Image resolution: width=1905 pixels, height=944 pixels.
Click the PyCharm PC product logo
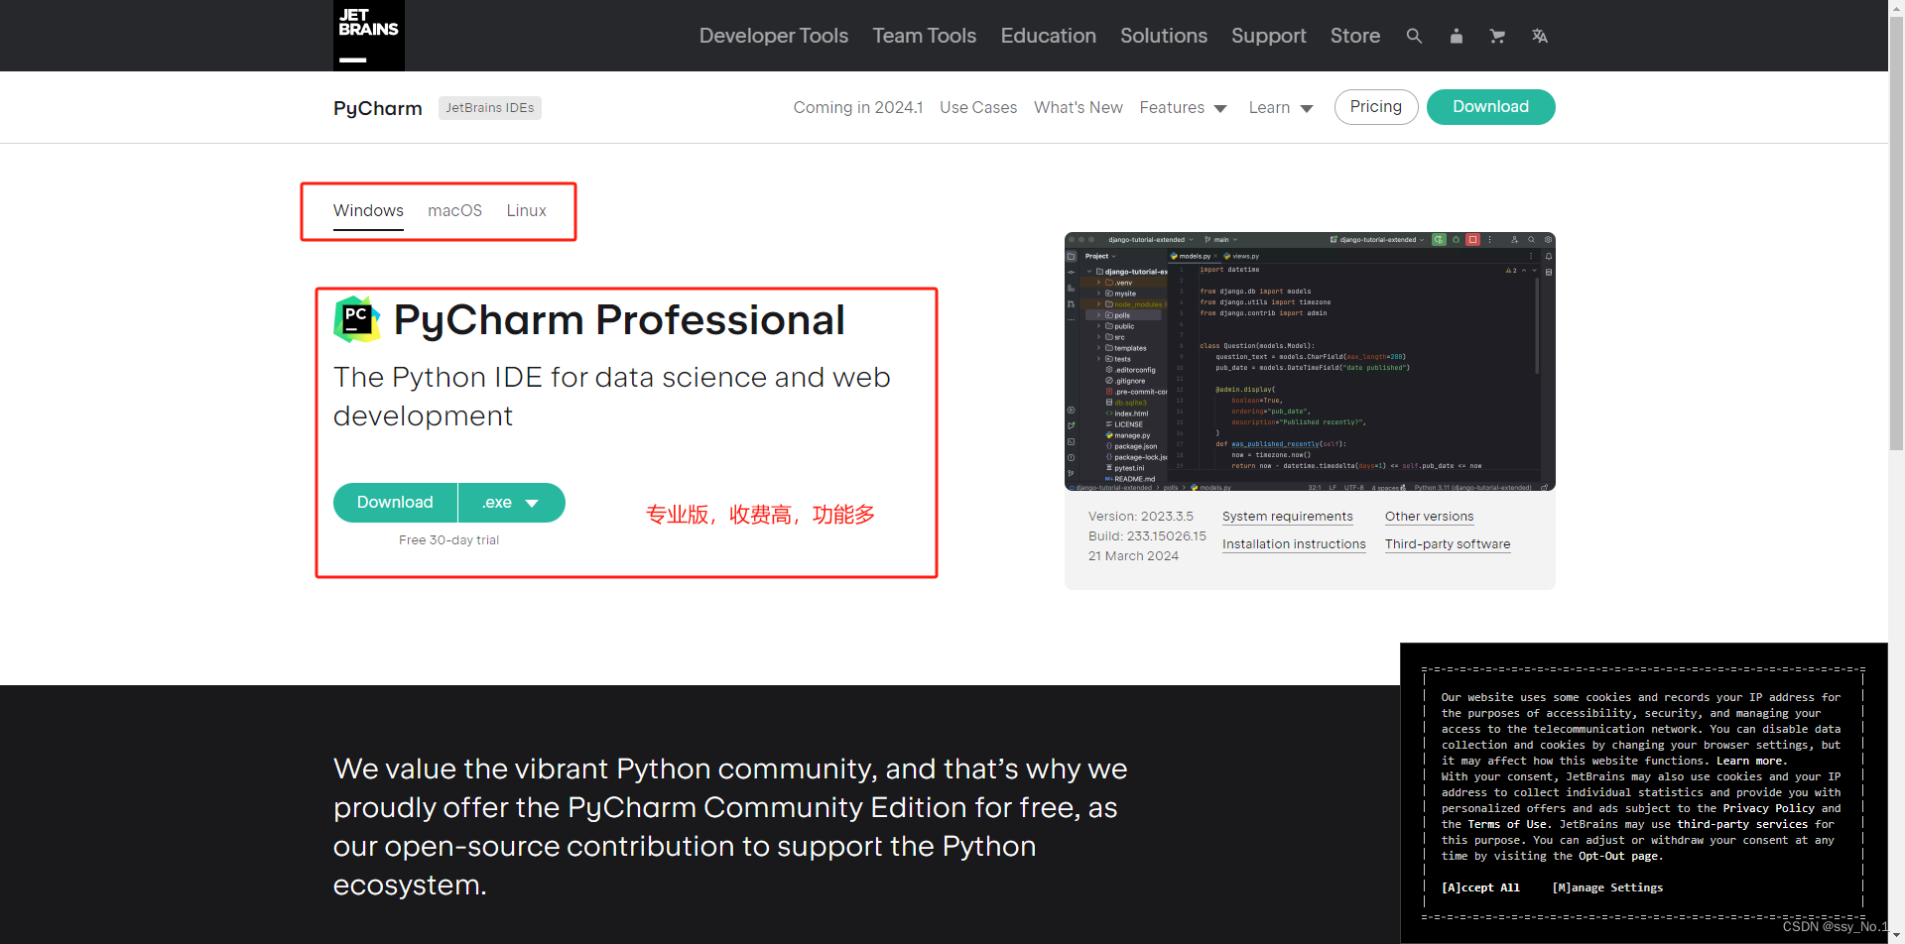click(357, 319)
